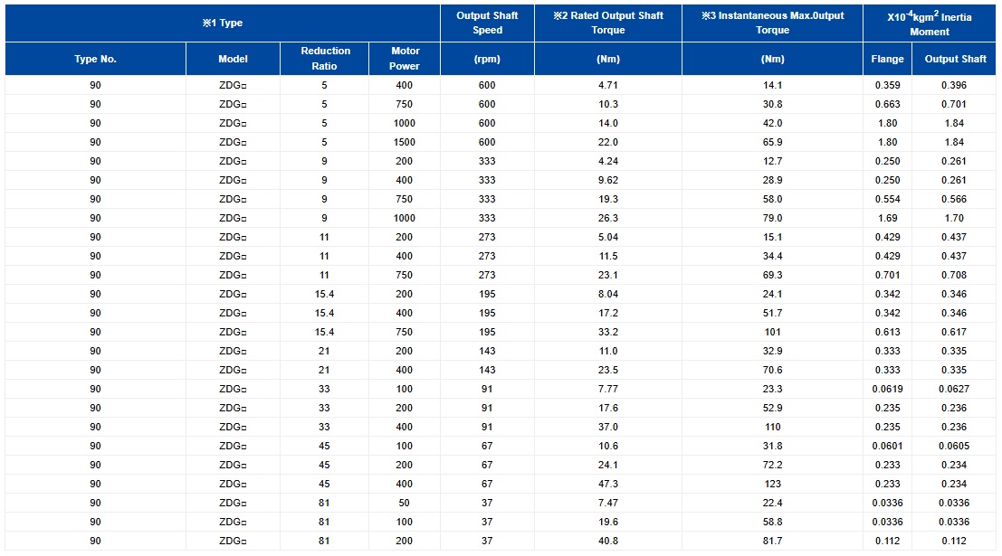The image size is (1002, 556).
Task: Click the "Rated Output Shaft Torque" header
Action: pyautogui.click(x=608, y=23)
